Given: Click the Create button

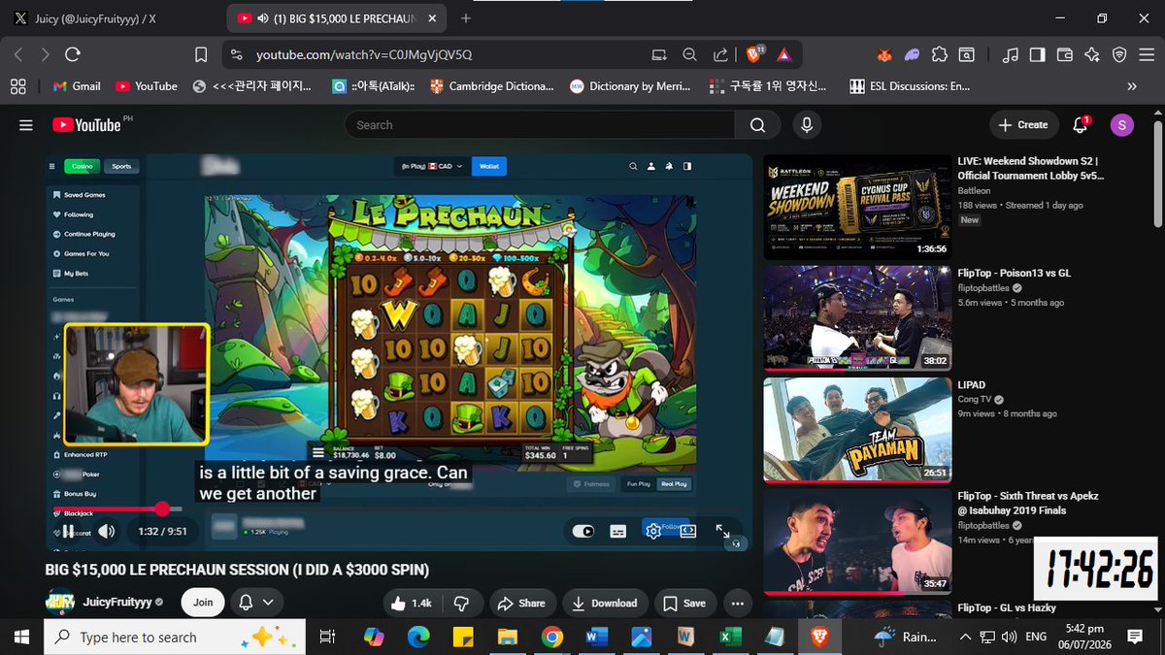Looking at the screenshot, I should point(1022,124).
